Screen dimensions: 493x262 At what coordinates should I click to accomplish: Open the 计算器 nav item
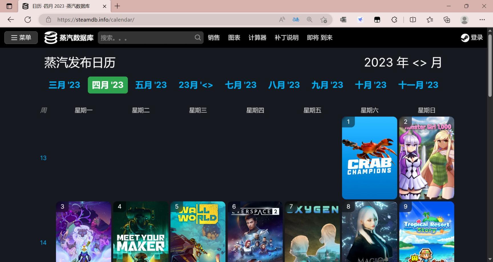257,38
